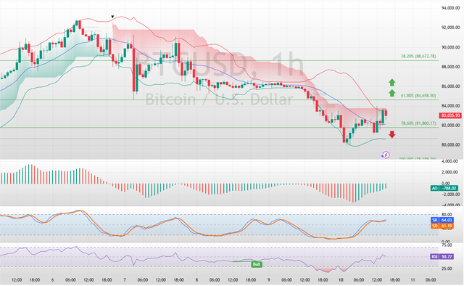Select the %K 64.03 stochastic label
Screen dimensions: 464x286
[442, 220]
